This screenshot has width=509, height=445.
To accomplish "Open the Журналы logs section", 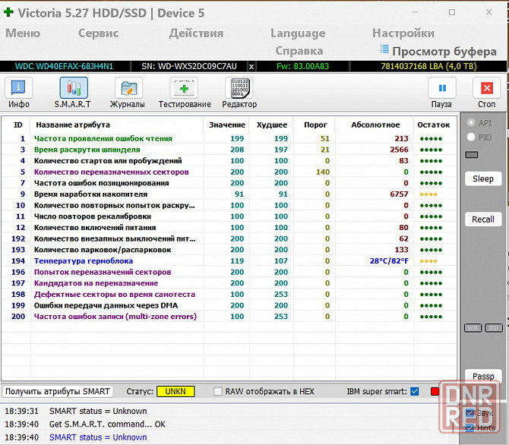I will 128,93.
